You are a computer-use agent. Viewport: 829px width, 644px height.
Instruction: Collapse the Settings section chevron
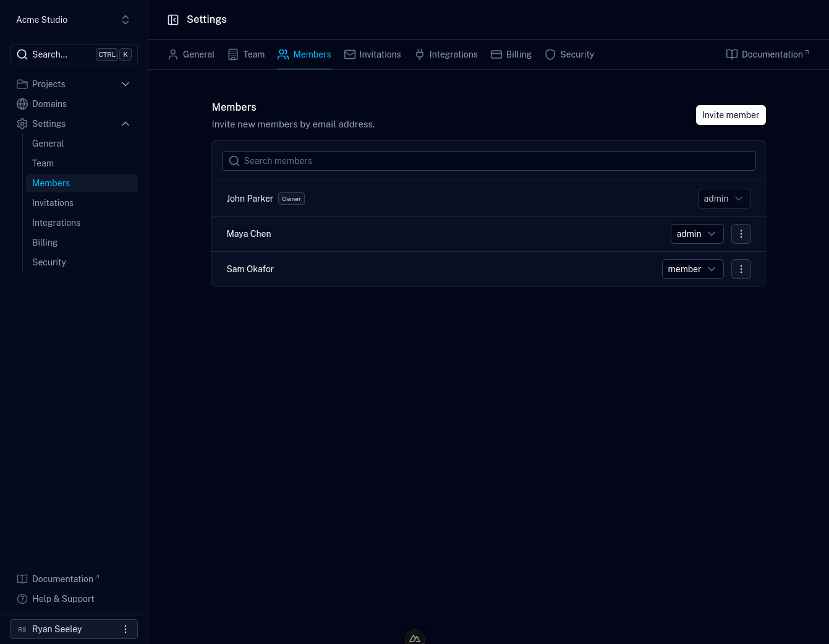(125, 124)
